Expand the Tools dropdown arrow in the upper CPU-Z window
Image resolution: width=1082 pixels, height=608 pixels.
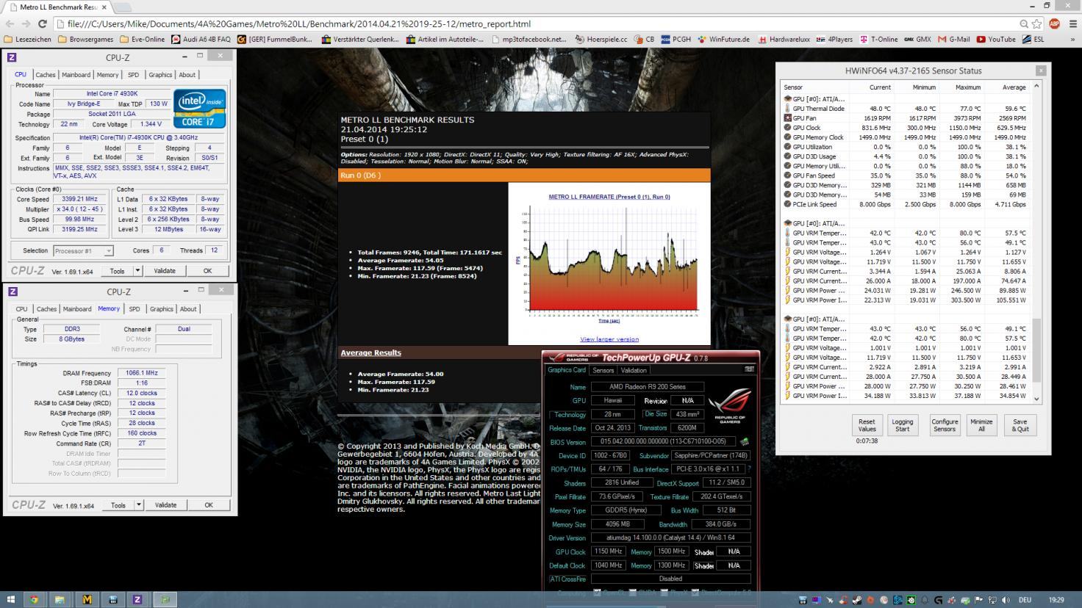138,270
